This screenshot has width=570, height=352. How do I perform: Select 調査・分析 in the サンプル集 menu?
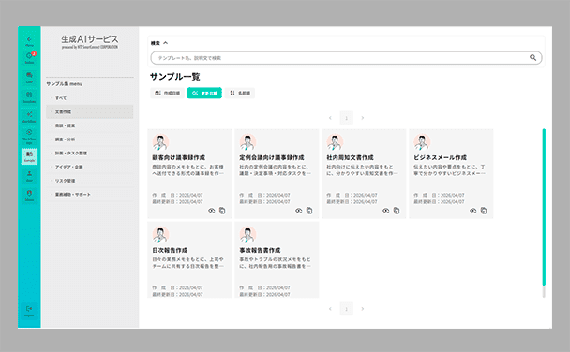point(90,139)
